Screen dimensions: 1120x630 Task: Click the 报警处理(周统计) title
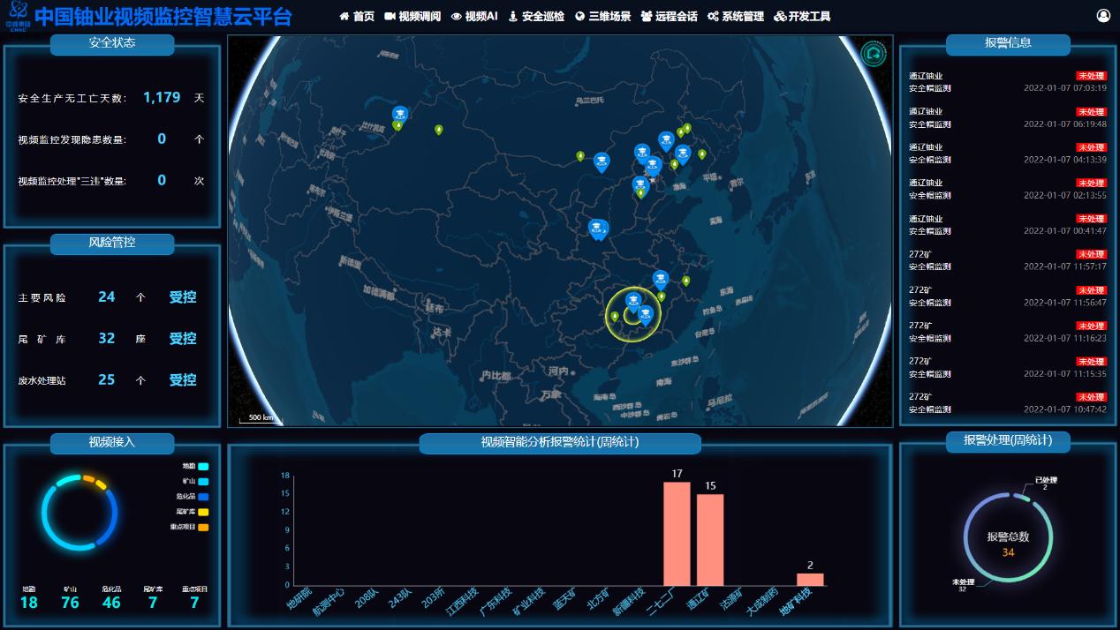(x=1008, y=440)
